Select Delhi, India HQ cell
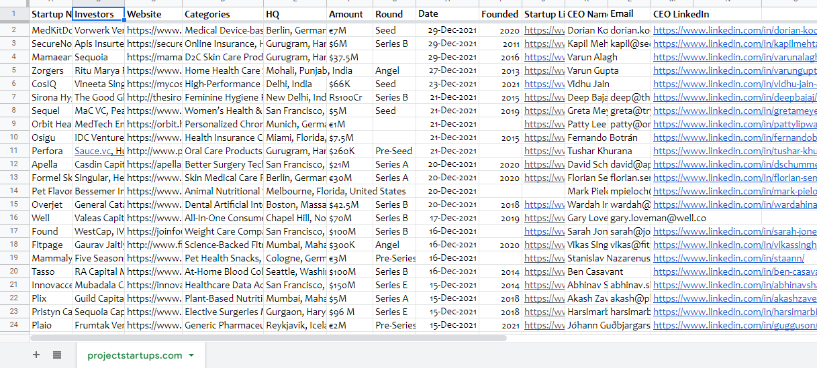This screenshot has width=817, height=368. click(x=295, y=84)
